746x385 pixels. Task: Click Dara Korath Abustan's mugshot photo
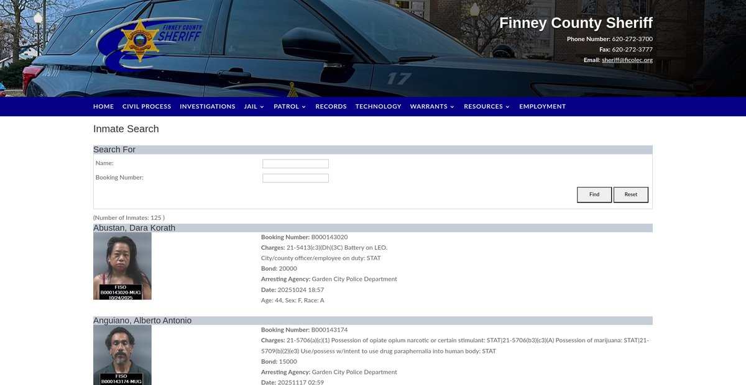122,266
